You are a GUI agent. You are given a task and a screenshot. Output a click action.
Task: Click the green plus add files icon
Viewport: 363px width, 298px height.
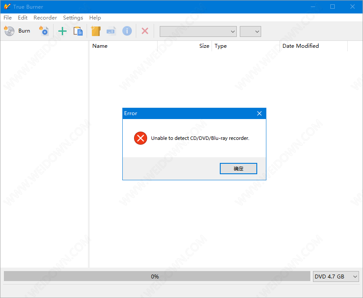click(62, 31)
